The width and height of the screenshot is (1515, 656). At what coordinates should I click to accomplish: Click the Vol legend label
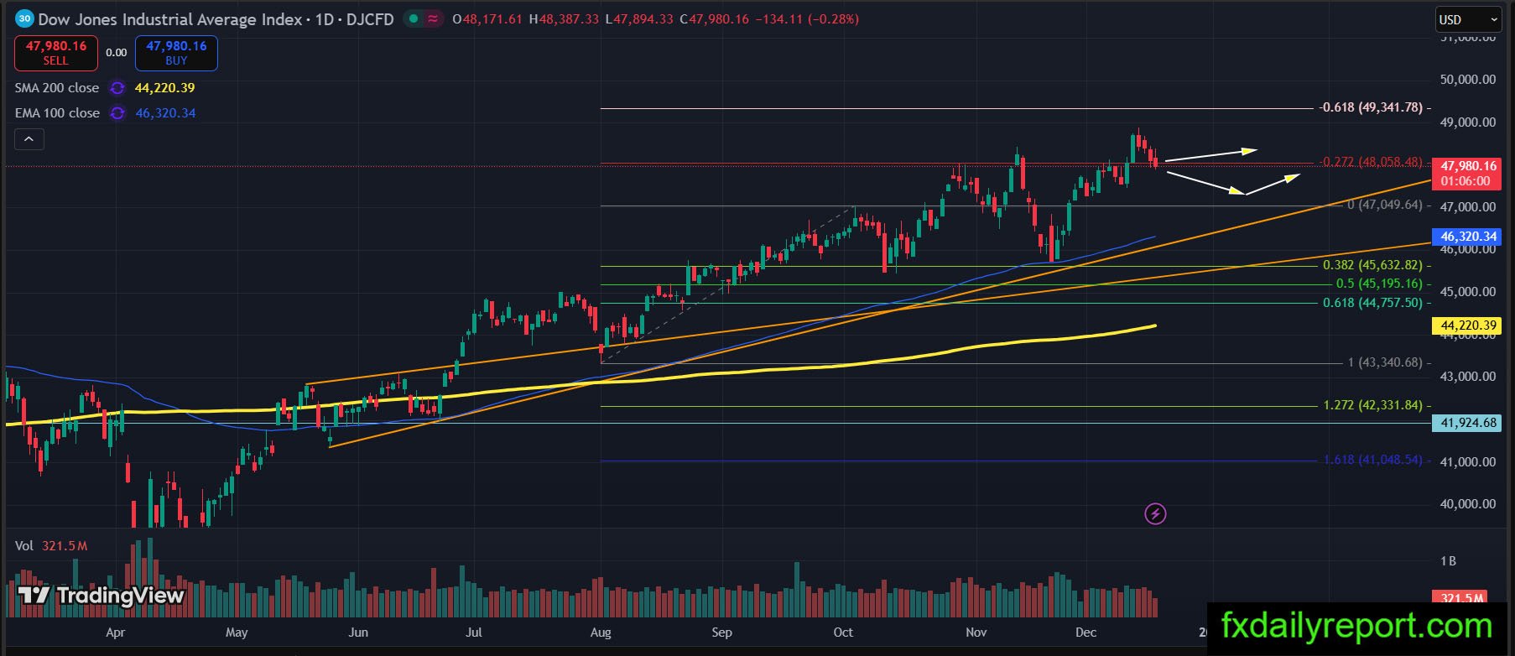tap(24, 546)
